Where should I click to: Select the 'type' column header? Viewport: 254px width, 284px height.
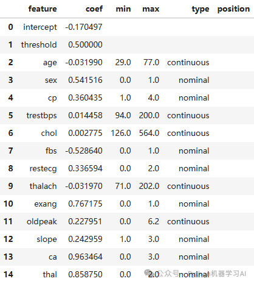tap(201, 9)
